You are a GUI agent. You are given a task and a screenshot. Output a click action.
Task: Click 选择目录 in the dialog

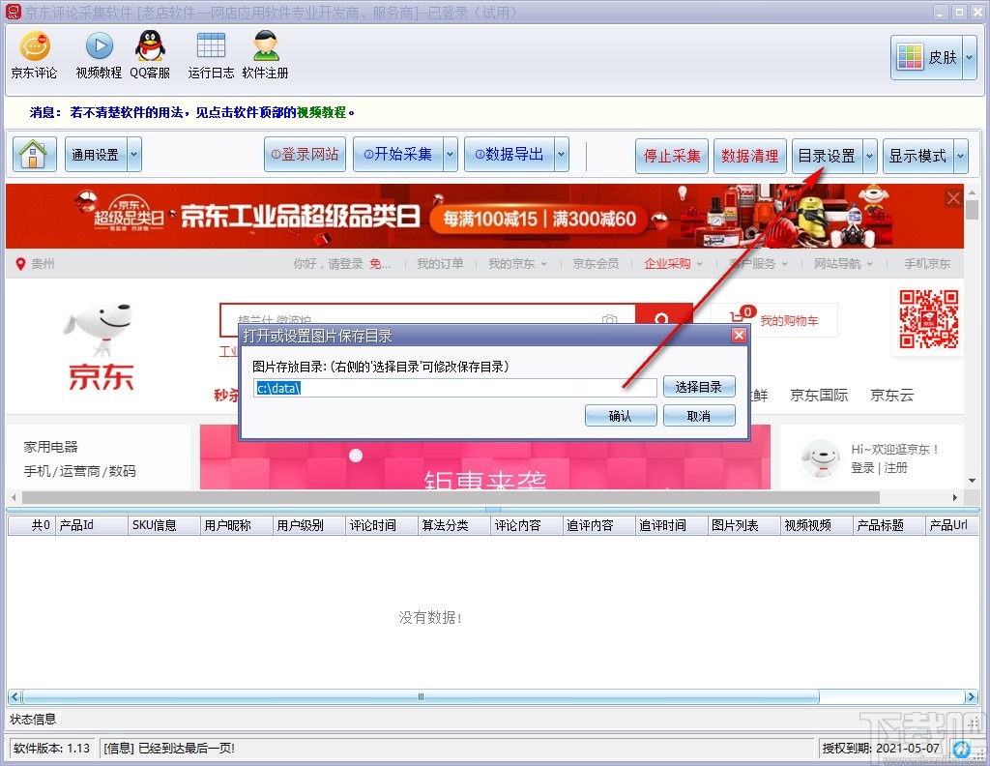699,387
